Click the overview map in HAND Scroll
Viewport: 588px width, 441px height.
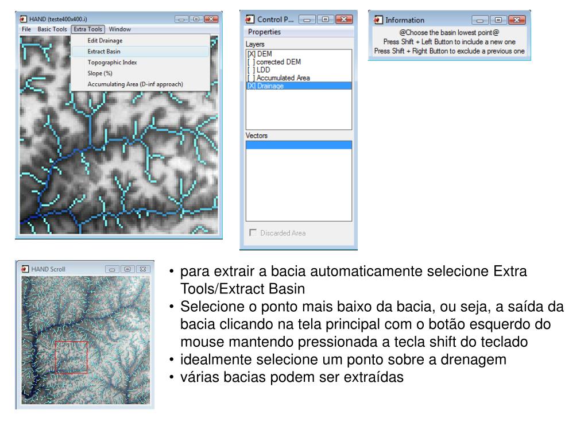tap(86, 340)
